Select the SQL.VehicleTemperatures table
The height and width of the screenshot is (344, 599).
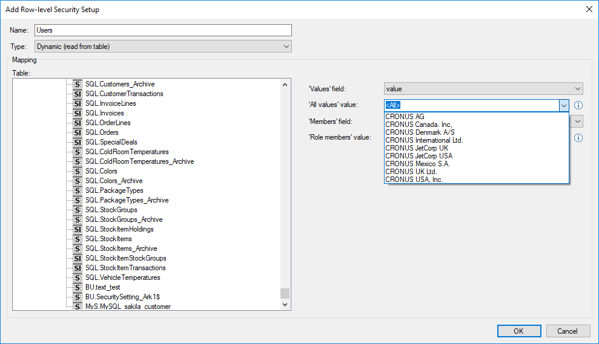click(122, 277)
